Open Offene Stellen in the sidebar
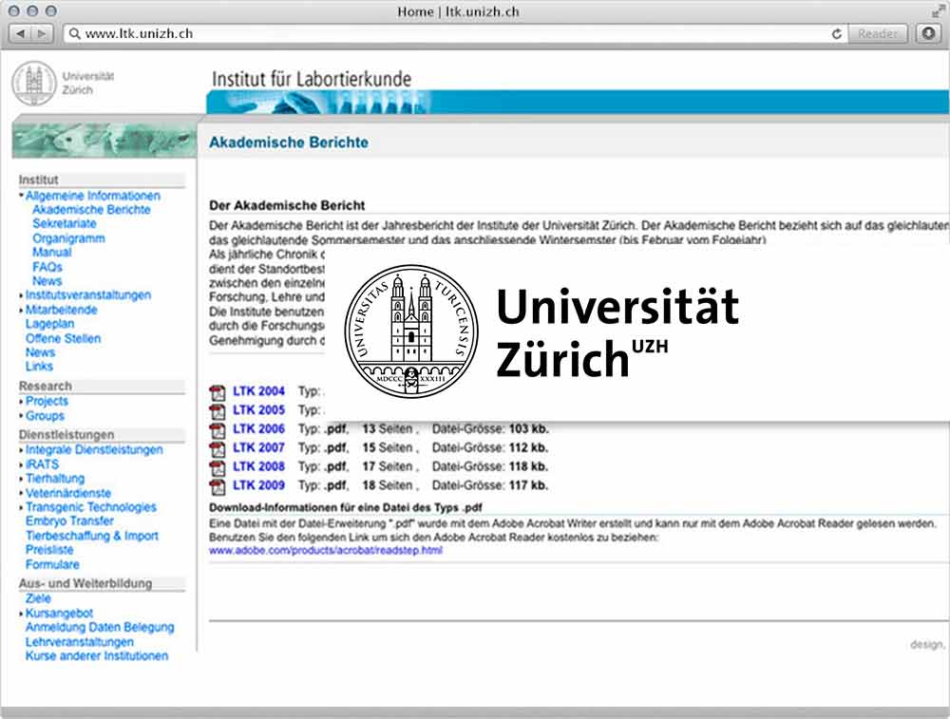Viewport: 950px width, 719px height. point(63,338)
